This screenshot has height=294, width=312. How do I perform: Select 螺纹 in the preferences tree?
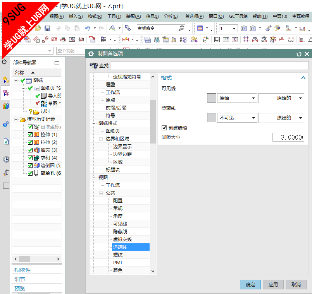coord(118,255)
